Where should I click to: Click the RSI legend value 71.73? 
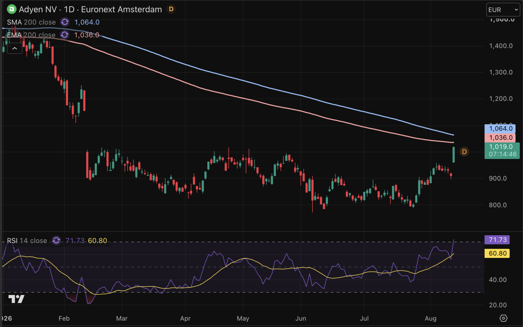[75, 241]
